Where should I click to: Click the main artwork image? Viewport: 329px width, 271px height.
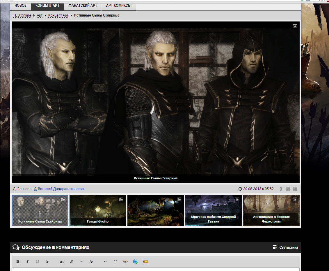pos(156,102)
